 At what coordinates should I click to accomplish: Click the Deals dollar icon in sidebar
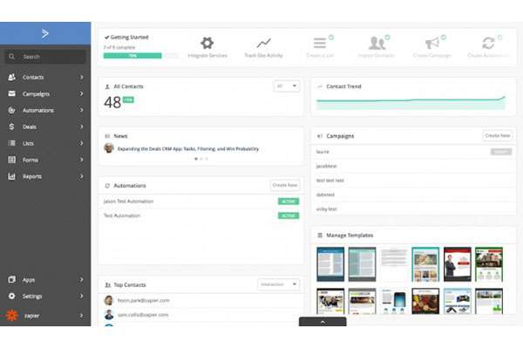pyautogui.click(x=11, y=127)
